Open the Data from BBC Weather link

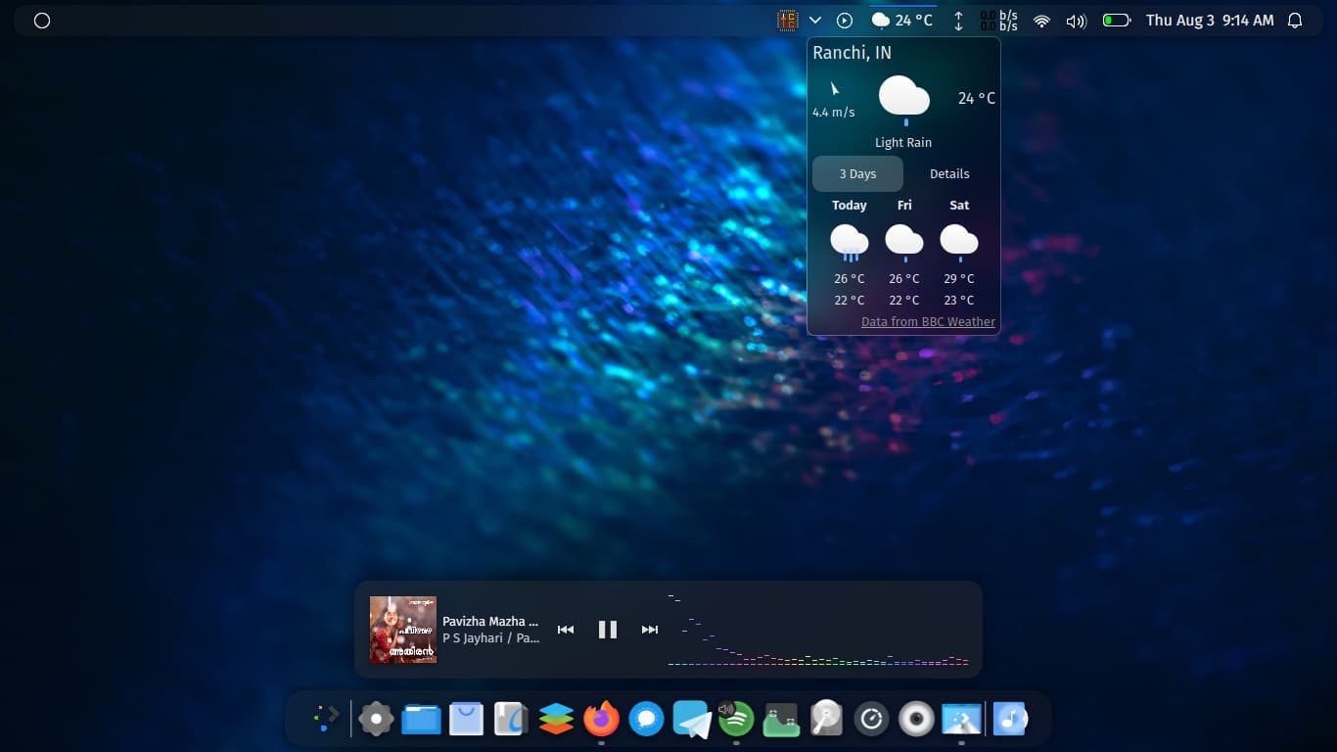click(927, 321)
